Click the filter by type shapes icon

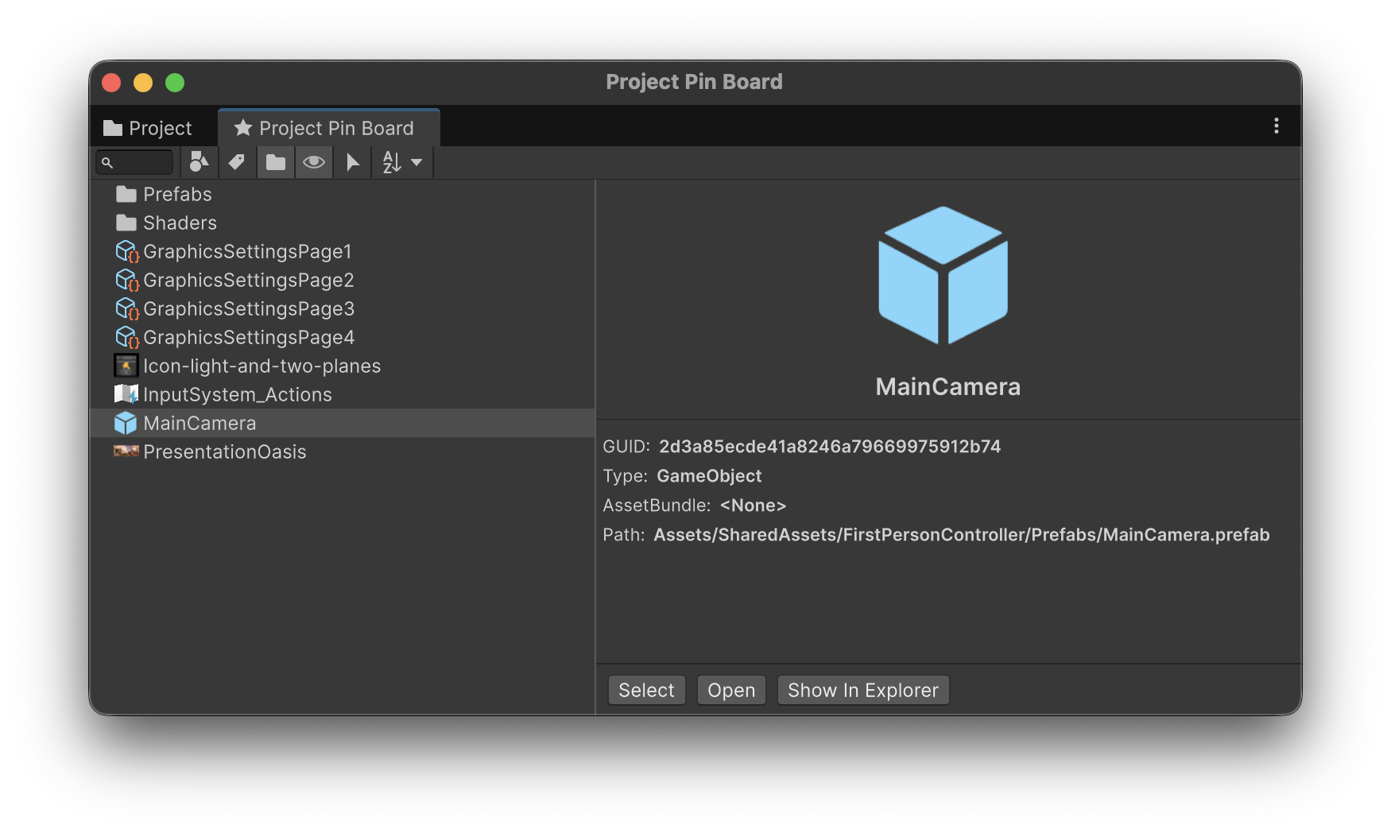tap(199, 162)
